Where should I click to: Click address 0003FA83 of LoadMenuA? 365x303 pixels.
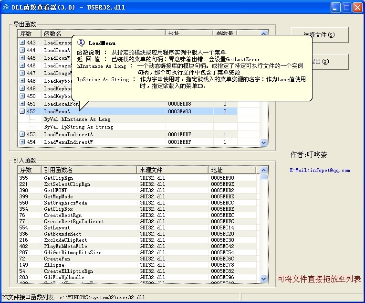tap(179, 111)
